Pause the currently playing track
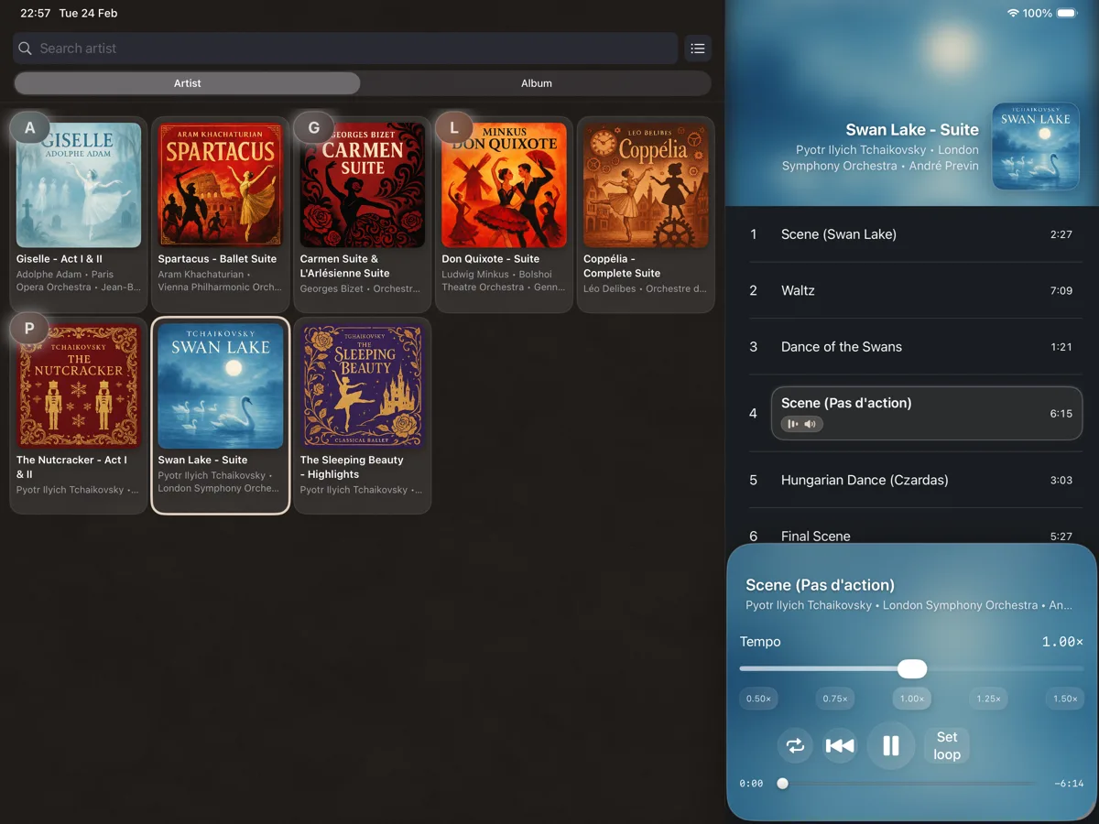Viewport: 1099px width, 824px height. click(x=891, y=745)
